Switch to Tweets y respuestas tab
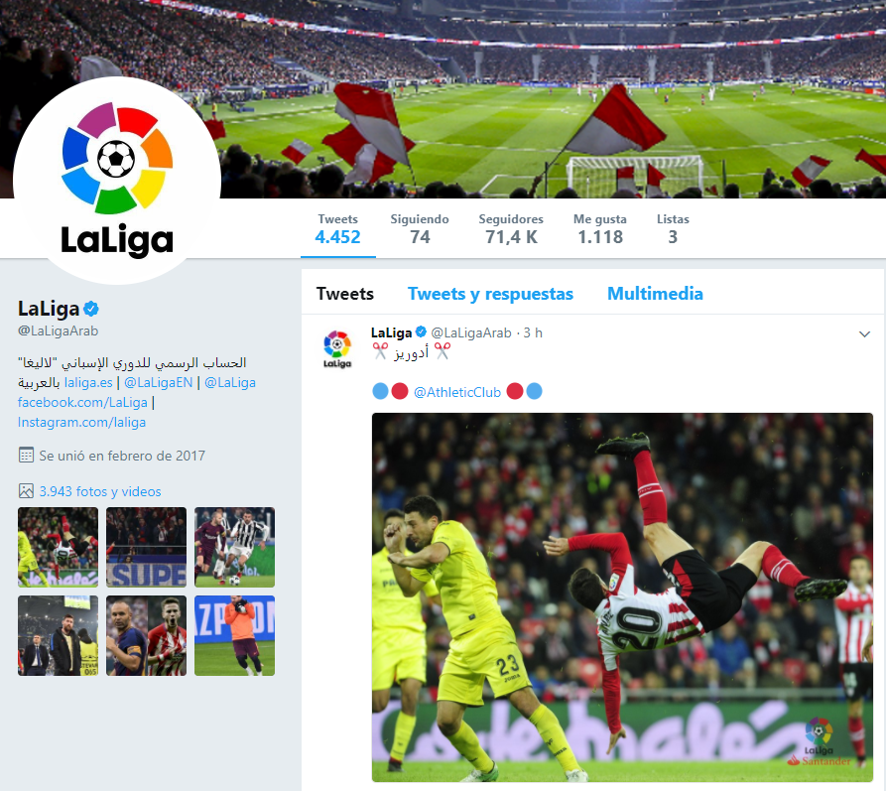Screen dimensions: 886x791 [490, 294]
